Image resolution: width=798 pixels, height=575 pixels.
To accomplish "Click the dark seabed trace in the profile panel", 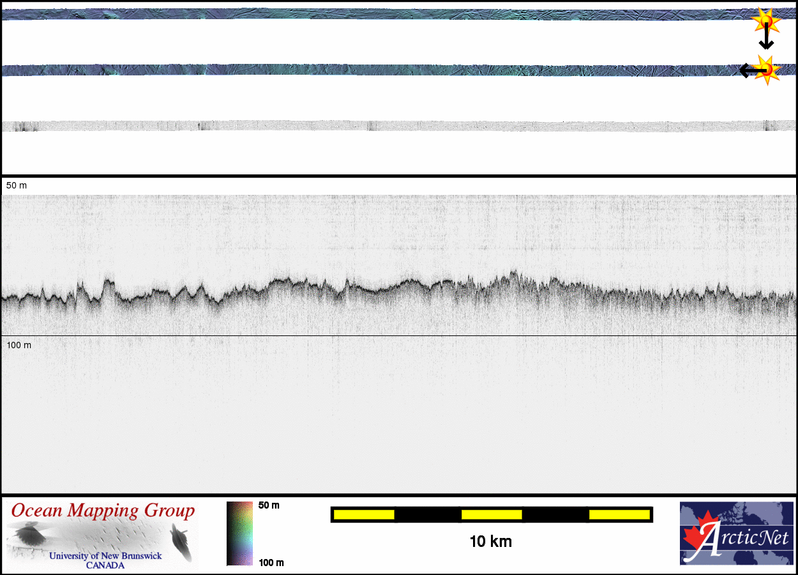I will (383, 289).
